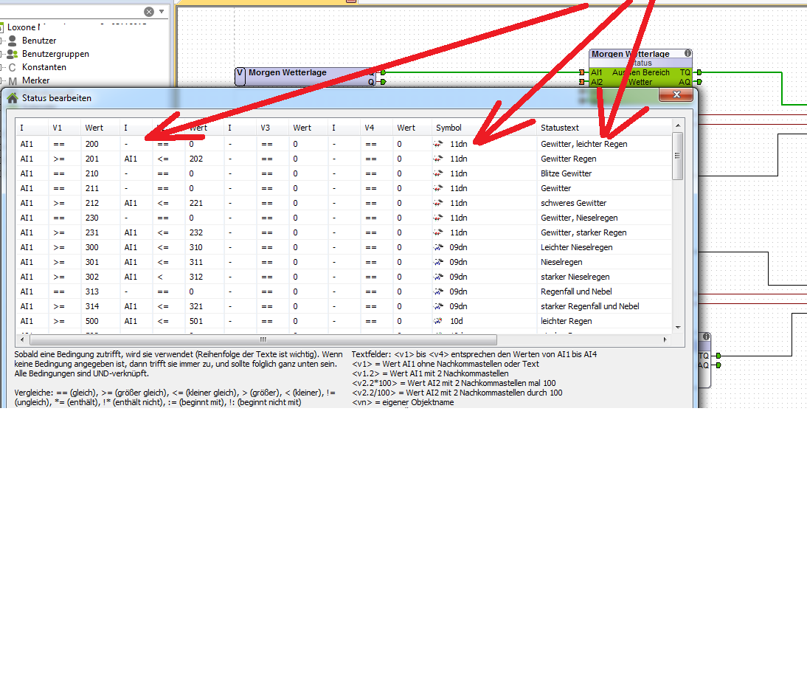
Task: Click the vertical scrollbar thumb of the status table
Action: pos(678,156)
